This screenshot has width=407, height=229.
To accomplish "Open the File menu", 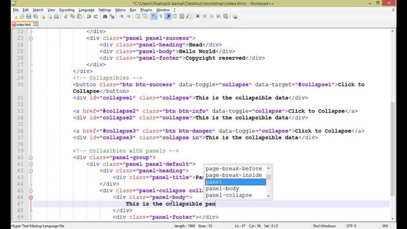I will tap(15, 10).
